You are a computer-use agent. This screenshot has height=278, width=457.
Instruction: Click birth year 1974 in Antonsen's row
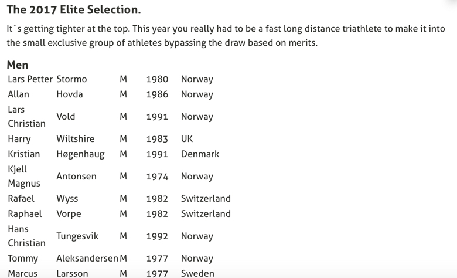[x=157, y=177]
